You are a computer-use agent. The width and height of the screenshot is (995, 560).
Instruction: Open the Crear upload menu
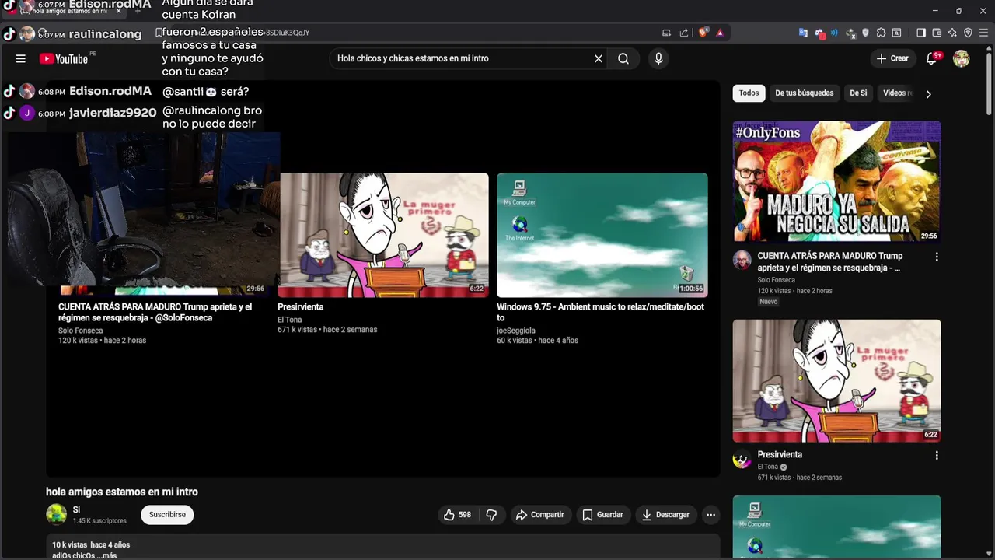(892, 58)
